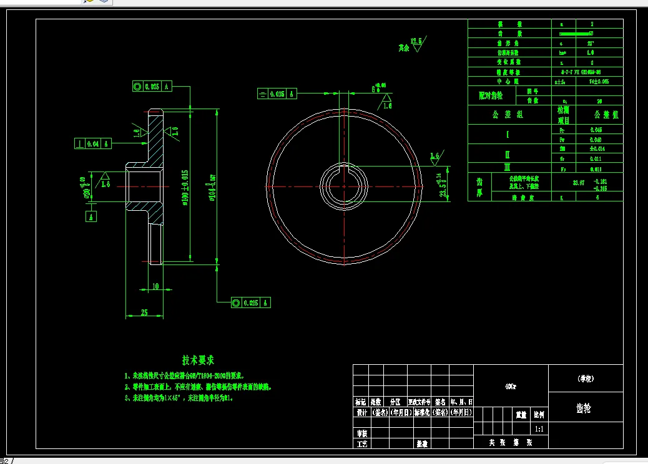The image size is (648, 464).
Task: Select technical requirement line 1 with GB/T1804
Action: (184, 375)
